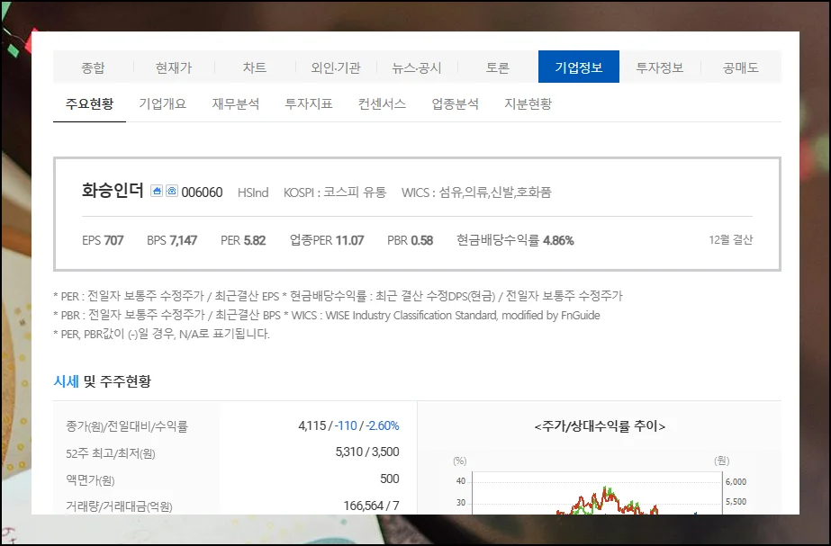Click the blue 시세 link
This screenshot has width=831, height=546.
68,378
